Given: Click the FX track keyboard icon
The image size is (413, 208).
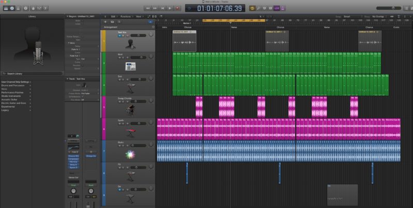Looking at the screenshot, I should point(131,176).
